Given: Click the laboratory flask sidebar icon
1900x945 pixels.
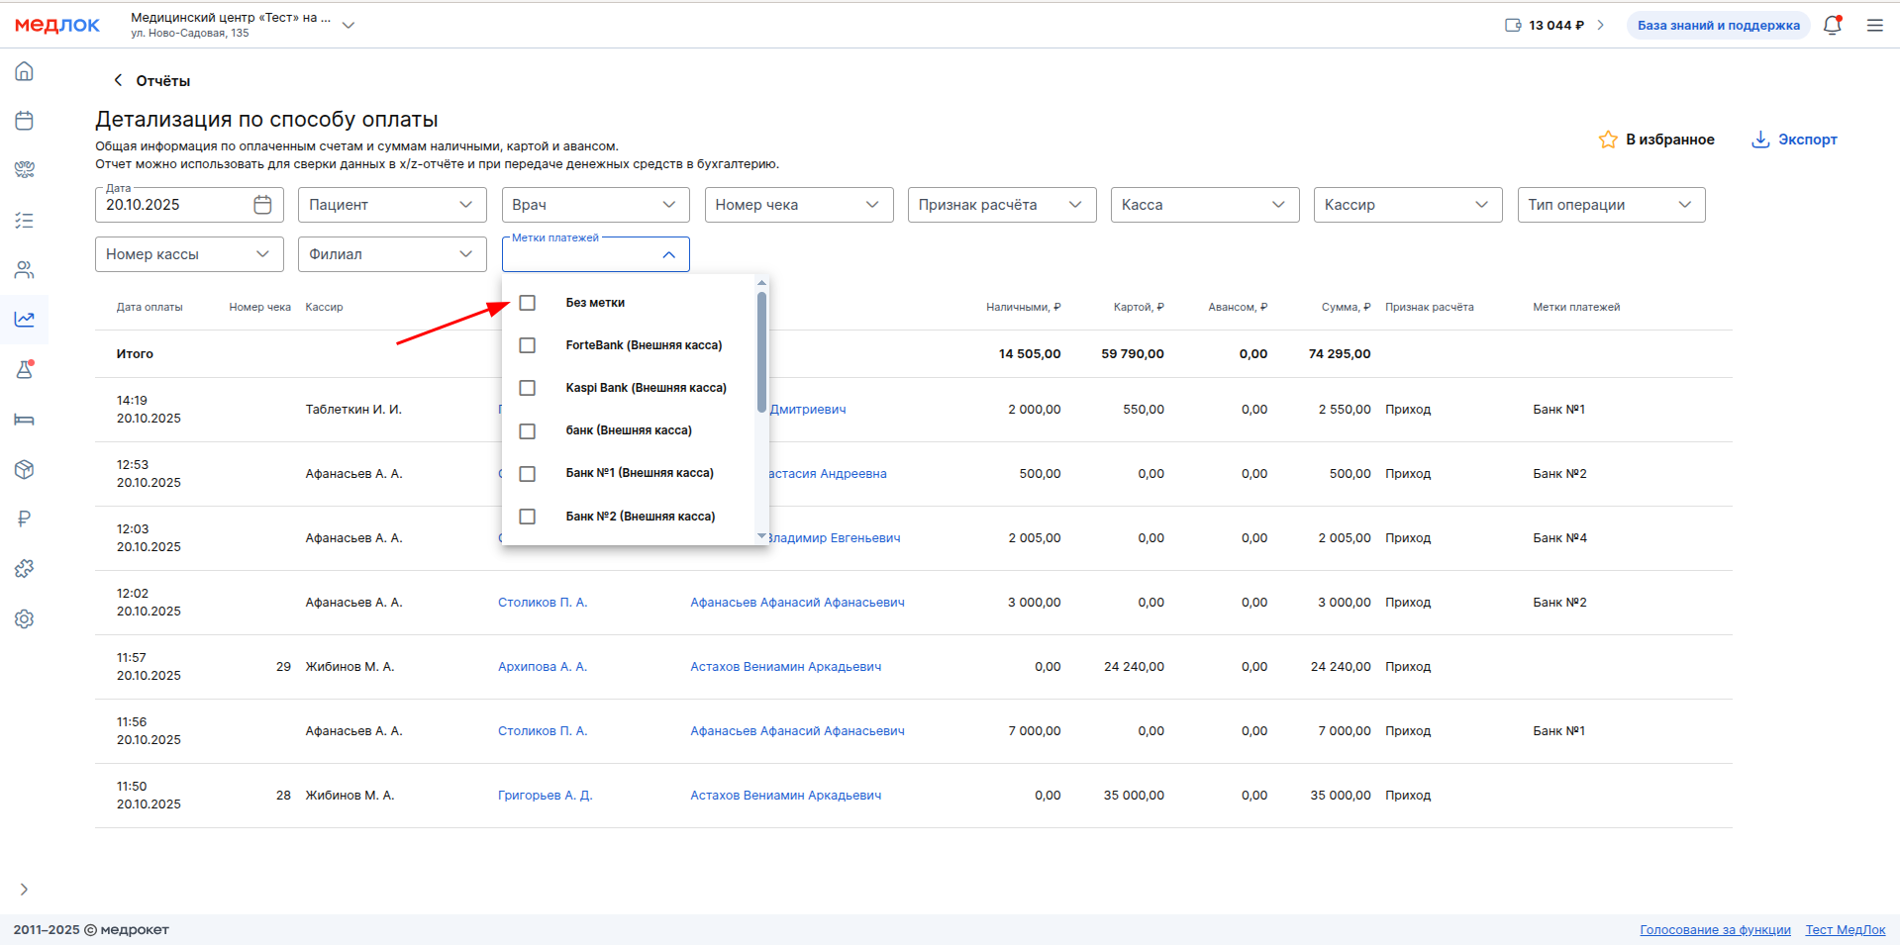Looking at the screenshot, I should (25, 369).
